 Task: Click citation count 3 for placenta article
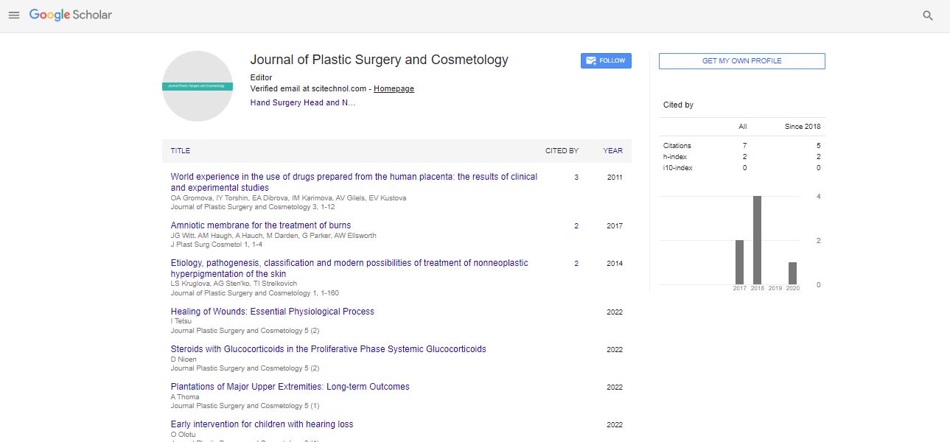tap(576, 178)
